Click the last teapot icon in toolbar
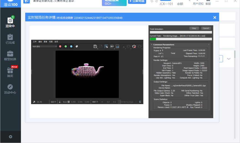Image resolution: width=240 pixels, height=143 pixels. 140,46
